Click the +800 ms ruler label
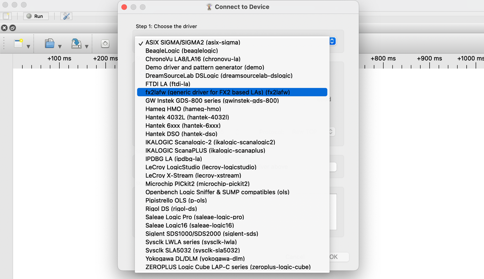The image size is (484, 279). pos(383,58)
